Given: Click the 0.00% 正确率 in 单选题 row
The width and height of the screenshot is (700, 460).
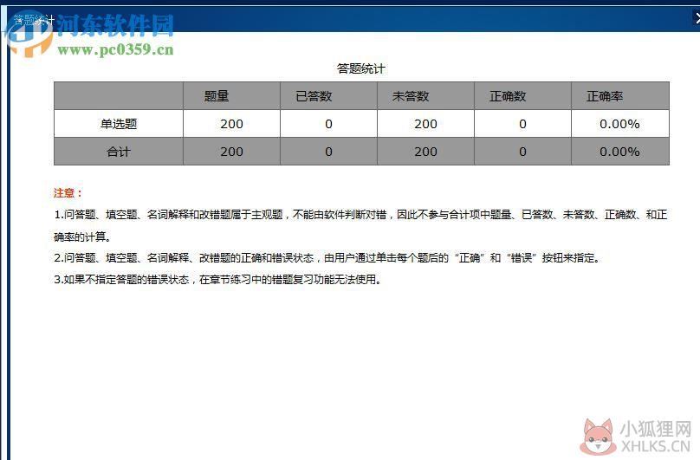Looking at the screenshot, I should [619, 124].
